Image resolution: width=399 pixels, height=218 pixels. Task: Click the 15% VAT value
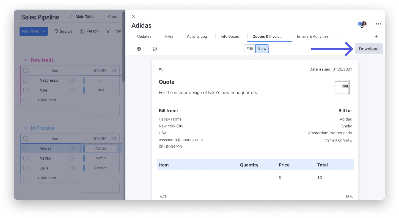tap(349, 197)
